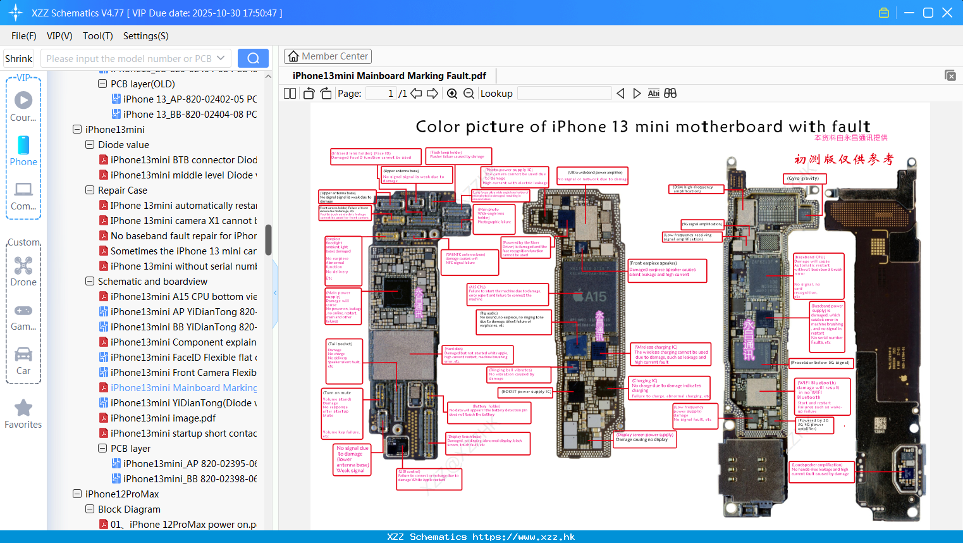Collapse the Block Diagram folder

(x=90, y=509)
